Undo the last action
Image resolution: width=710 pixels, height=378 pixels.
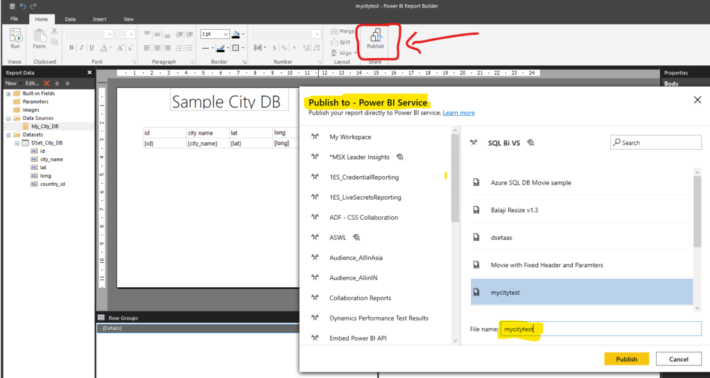point(23,6)
